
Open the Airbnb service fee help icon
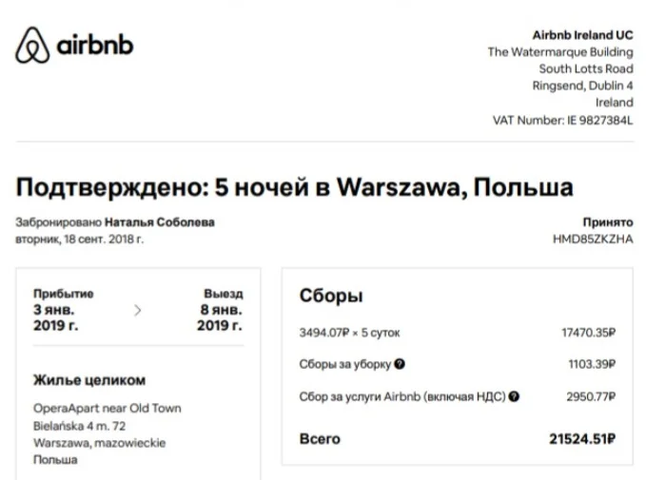(x=514, y=396)
